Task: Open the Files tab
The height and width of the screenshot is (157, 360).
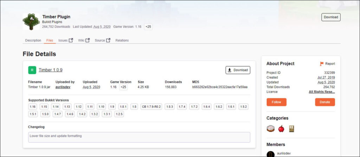Action: click(x=50, y=40)
